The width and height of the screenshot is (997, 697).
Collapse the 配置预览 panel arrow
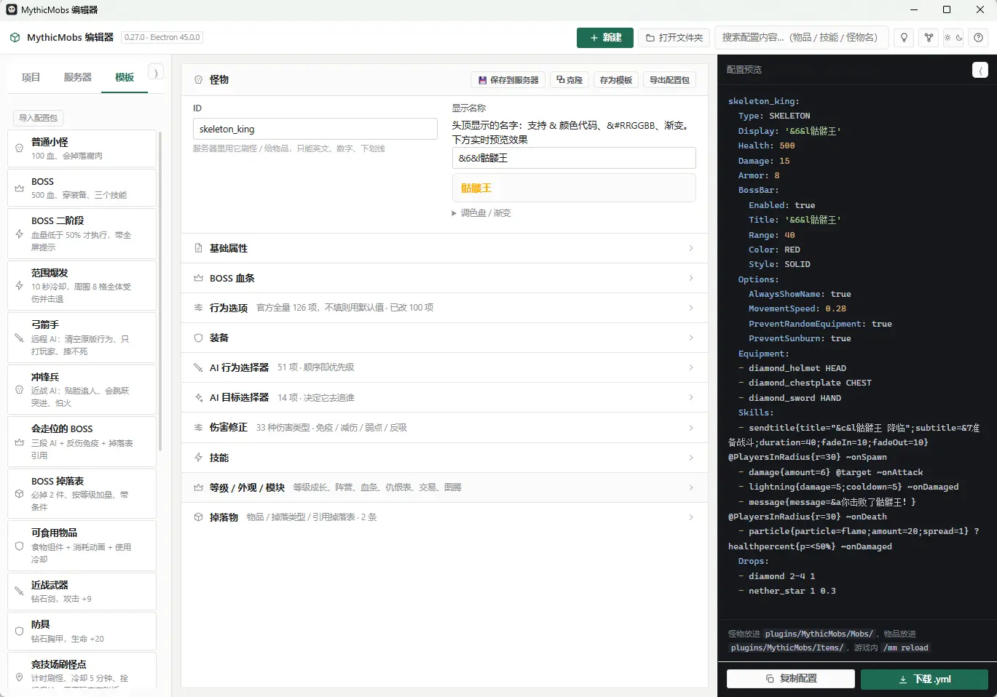(980, 70)
